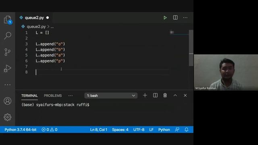Viewport: 258px width, 145px height.
Task: Open the Search view in activity bar
Action: (x=7, y=35)
